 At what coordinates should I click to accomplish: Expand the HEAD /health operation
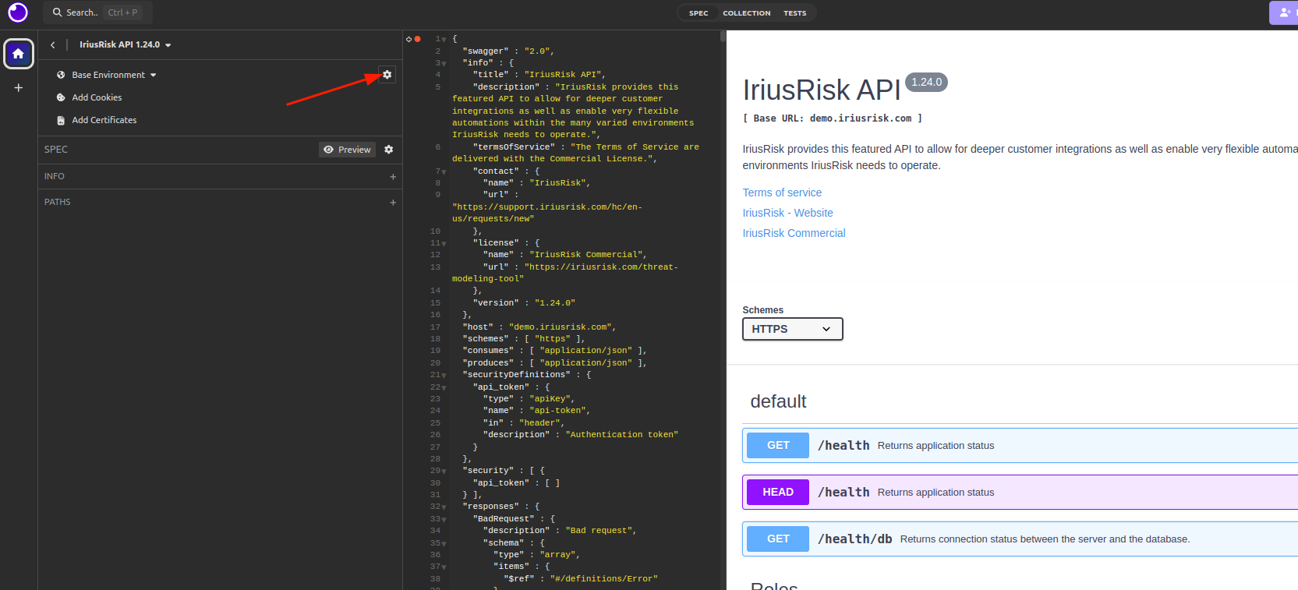coord(1020,493)
